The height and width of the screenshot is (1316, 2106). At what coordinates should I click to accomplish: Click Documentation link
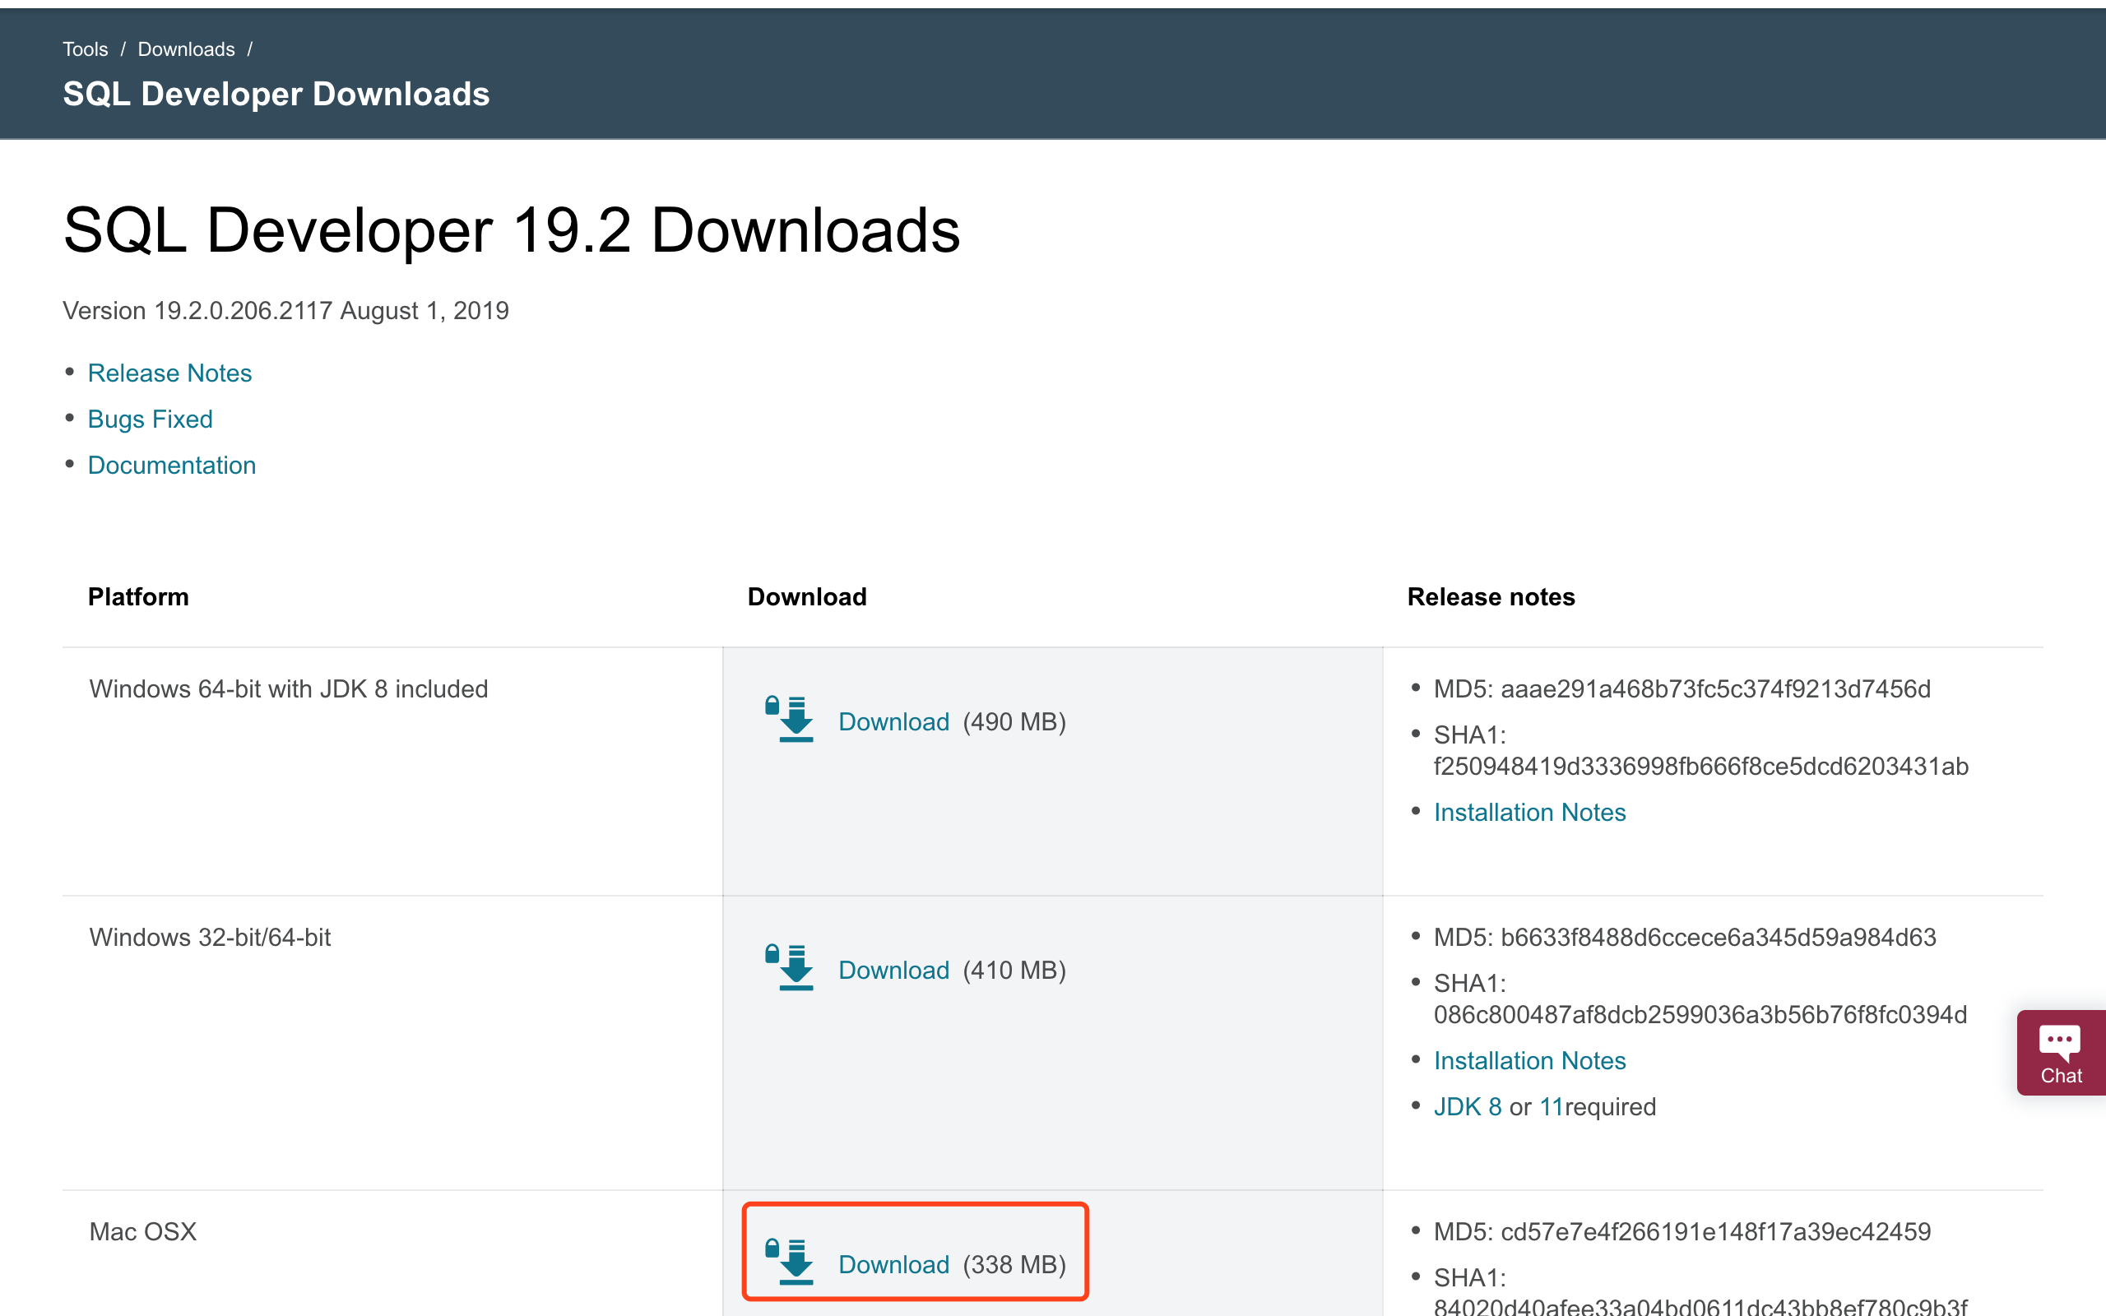[169, 466]
